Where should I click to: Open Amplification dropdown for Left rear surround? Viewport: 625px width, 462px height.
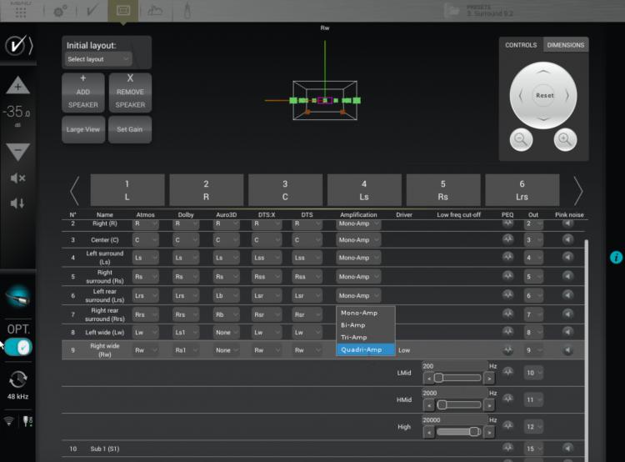point(358,296)
